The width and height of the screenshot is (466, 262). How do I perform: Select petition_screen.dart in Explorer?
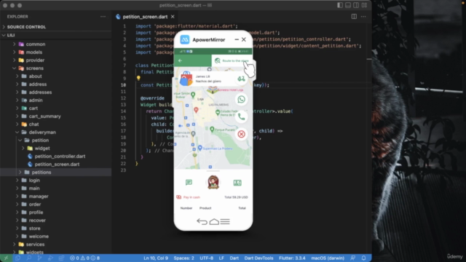pos(55,164)
